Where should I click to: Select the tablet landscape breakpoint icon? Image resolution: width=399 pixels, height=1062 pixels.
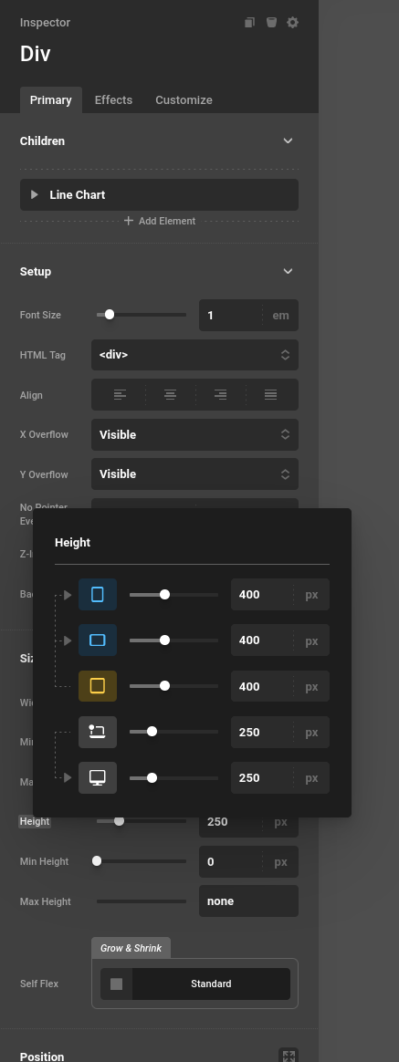pyautogui.click(x=98, y=640)
